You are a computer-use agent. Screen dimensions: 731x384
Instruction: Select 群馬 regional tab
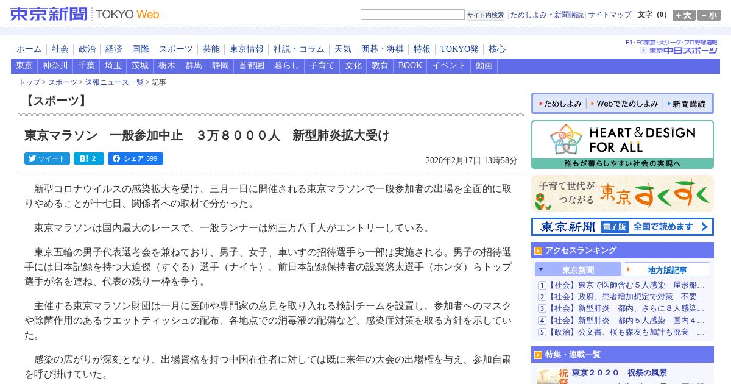[x=194, y=66]
